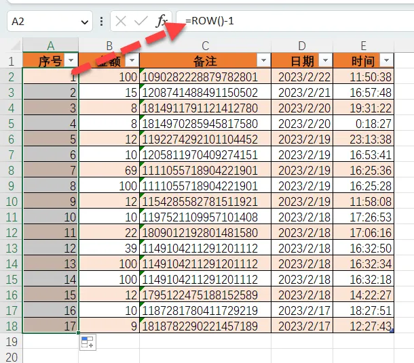Select row 10 header
Screen dimensions: 414x363
coord(11,201)
